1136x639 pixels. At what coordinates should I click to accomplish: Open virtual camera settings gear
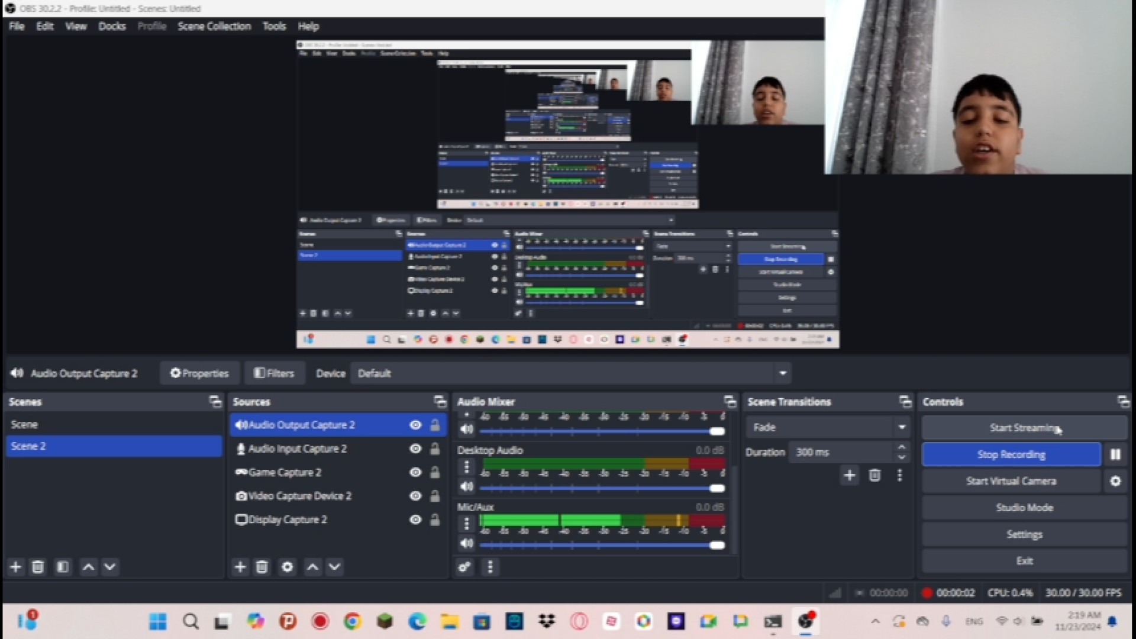tap(1116, 481)
